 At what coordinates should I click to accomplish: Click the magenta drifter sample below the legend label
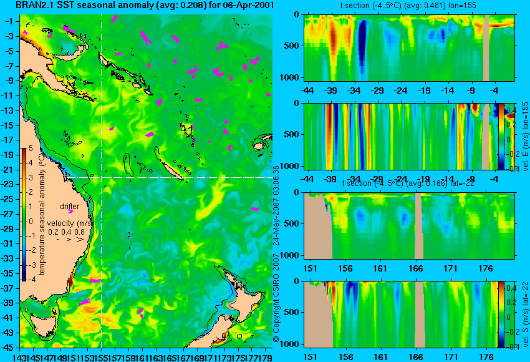click(70, 212)
